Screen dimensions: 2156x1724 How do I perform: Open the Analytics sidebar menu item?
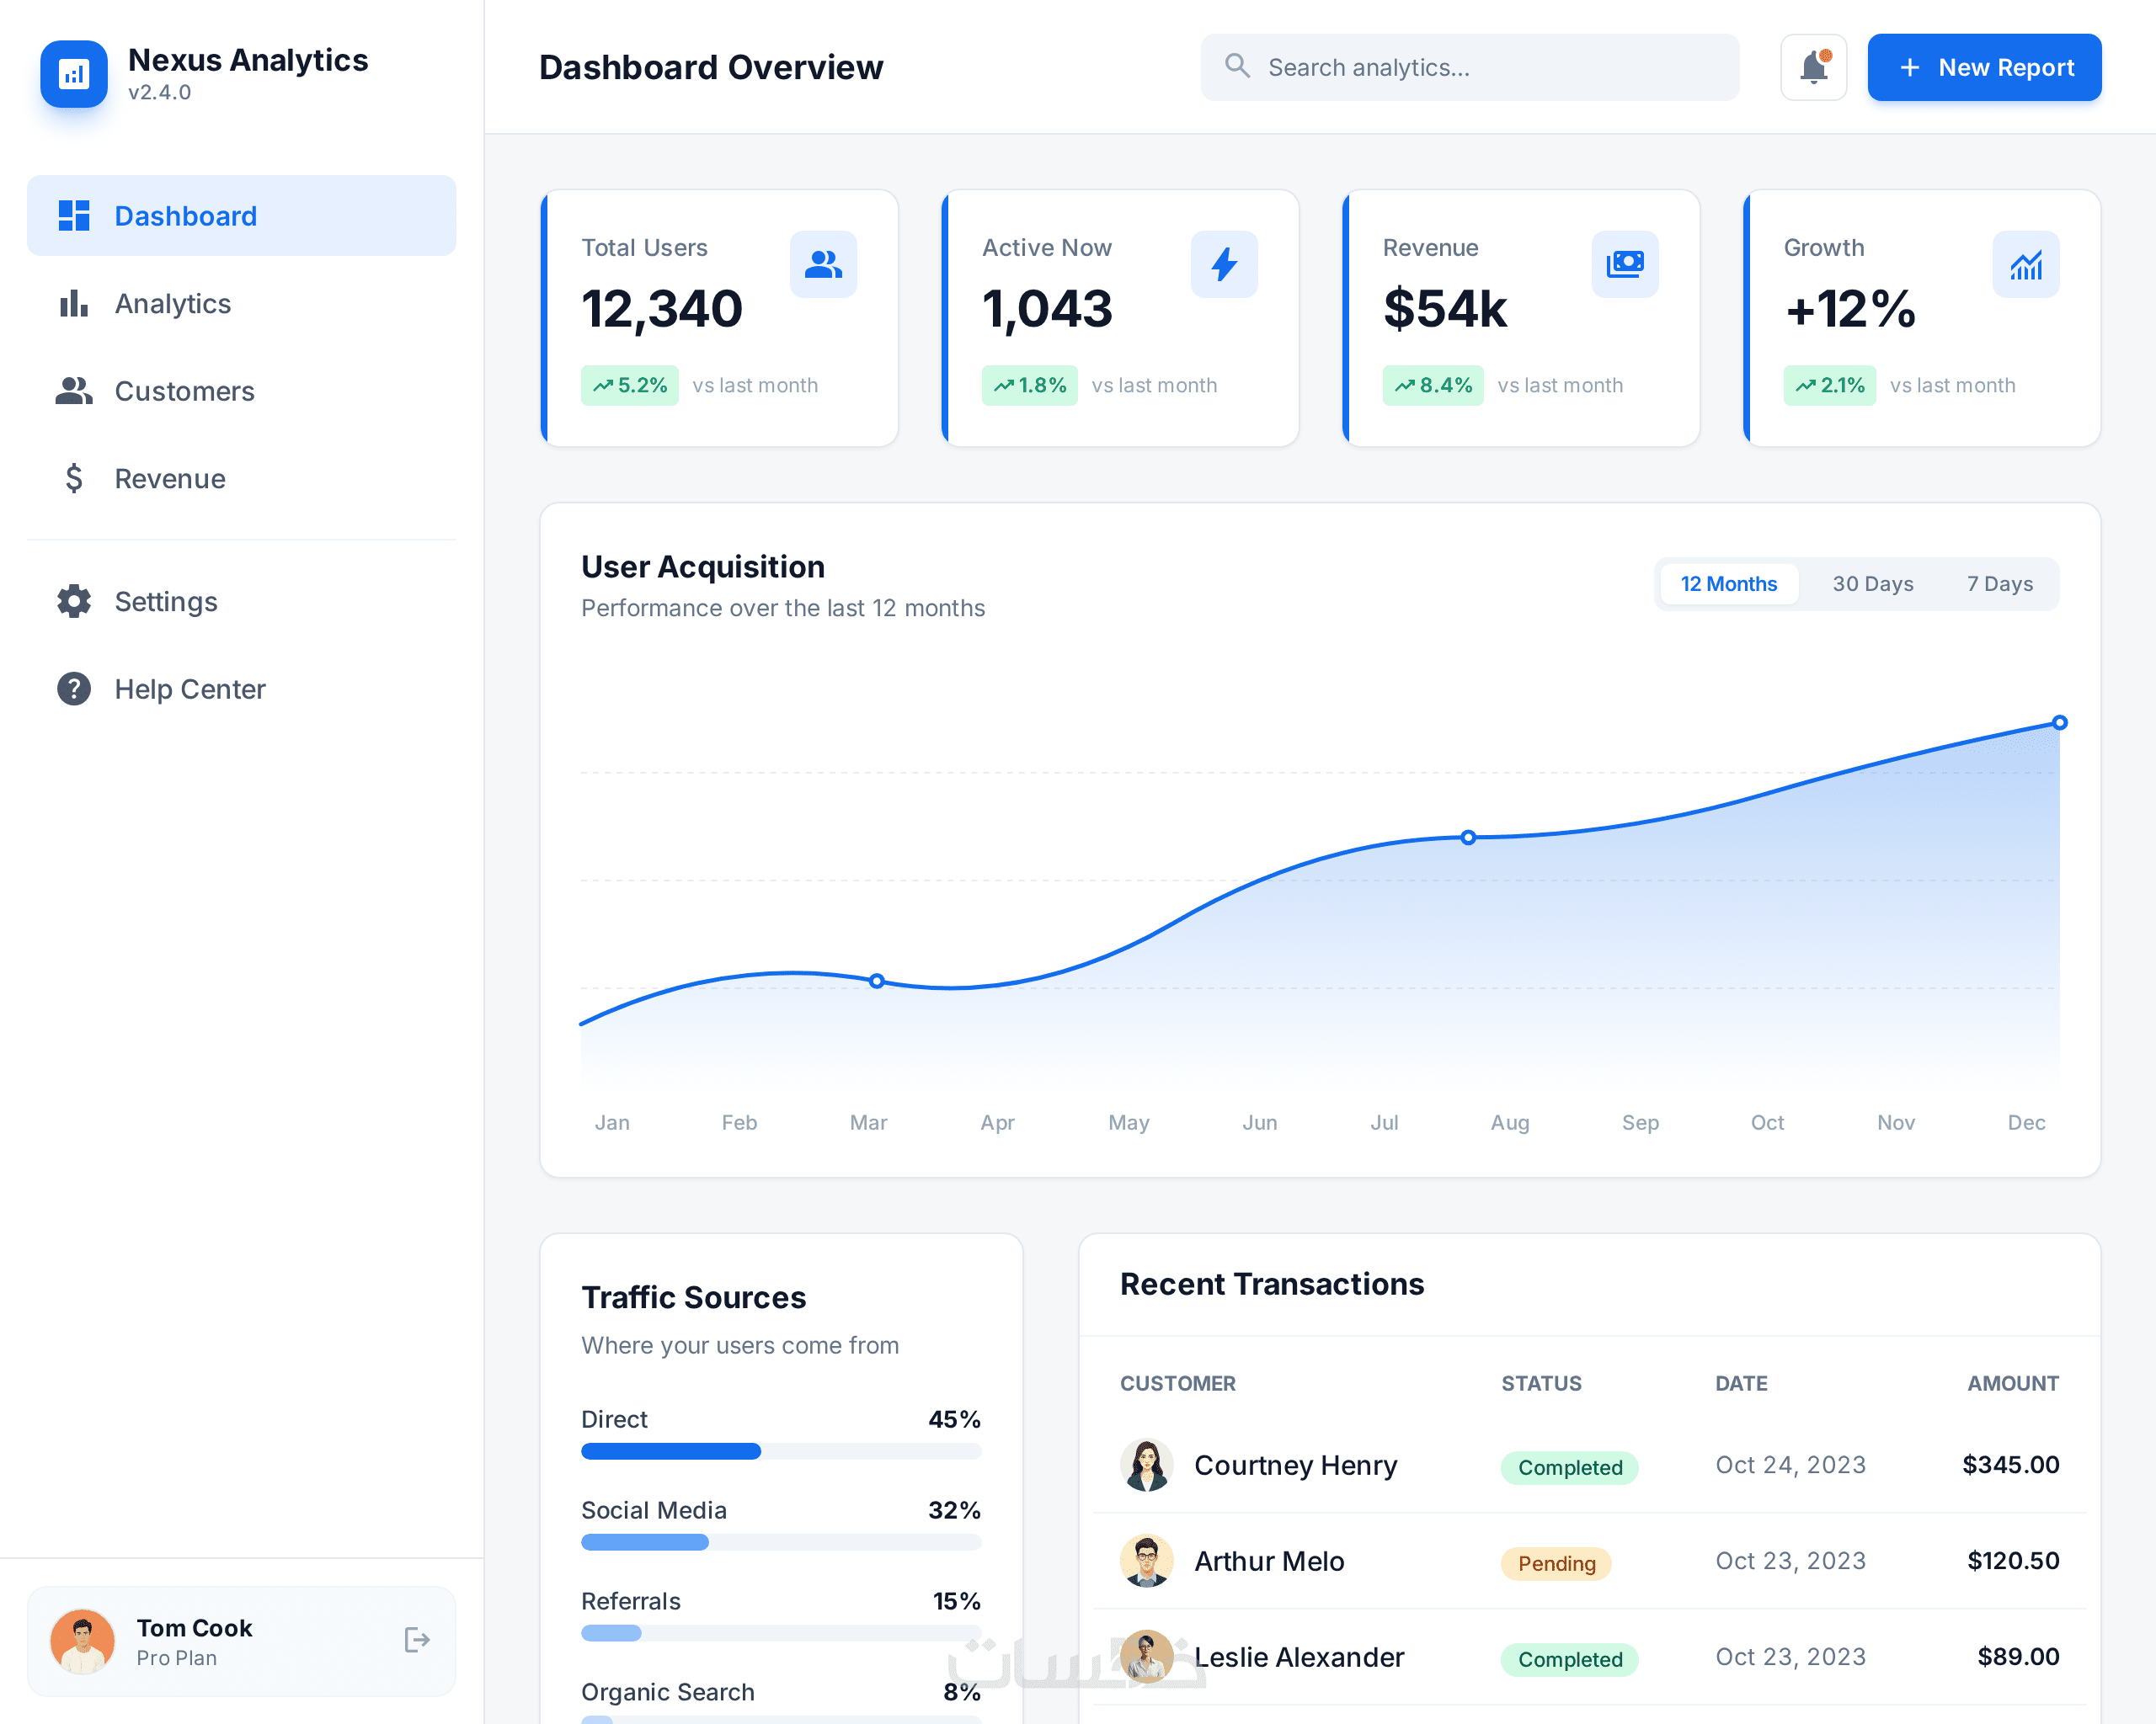172,303
